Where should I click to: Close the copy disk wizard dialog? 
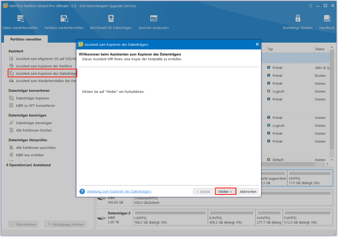coord(257,44)
